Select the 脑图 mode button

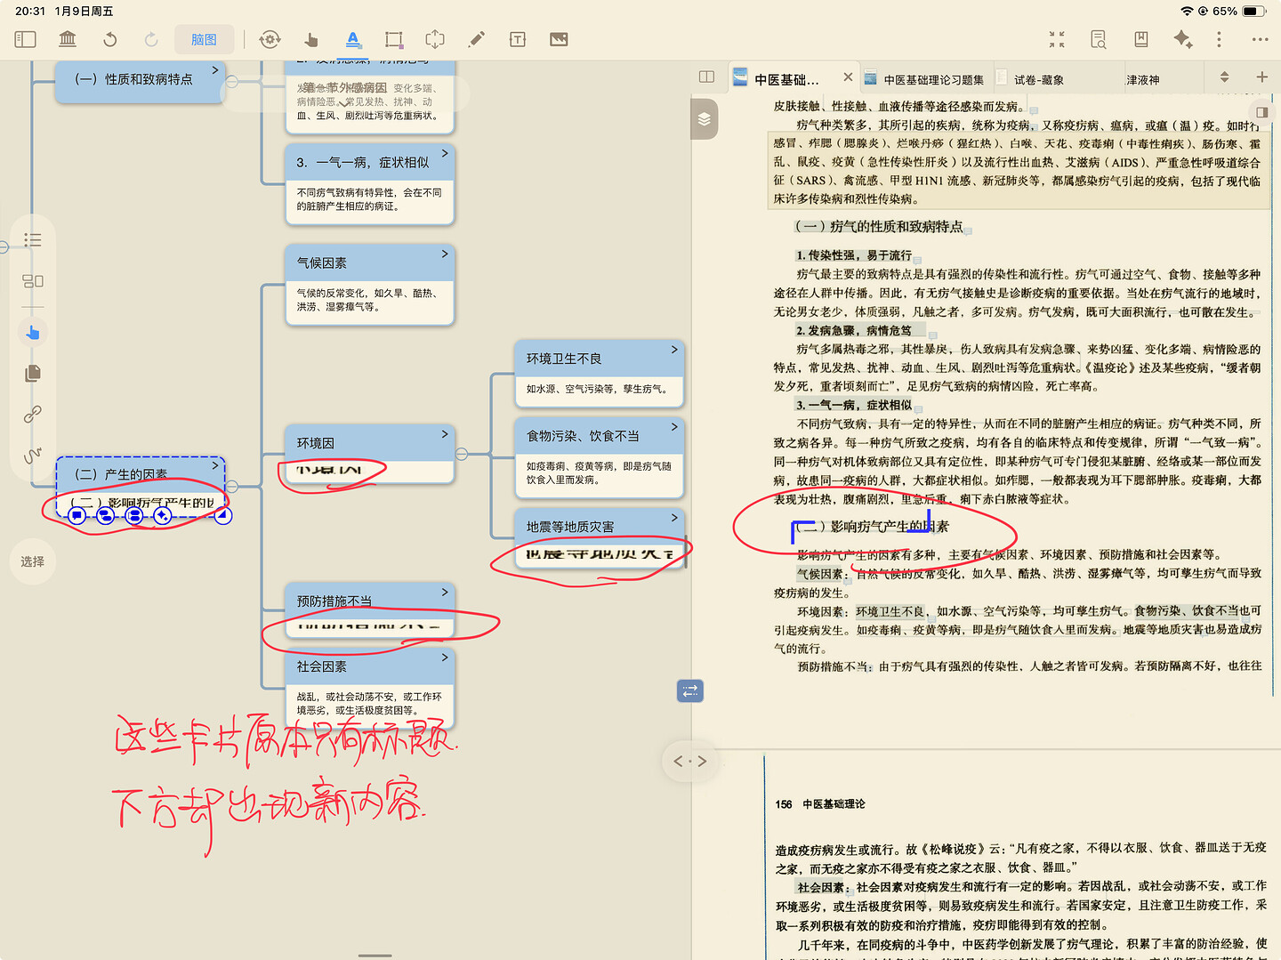204,39
